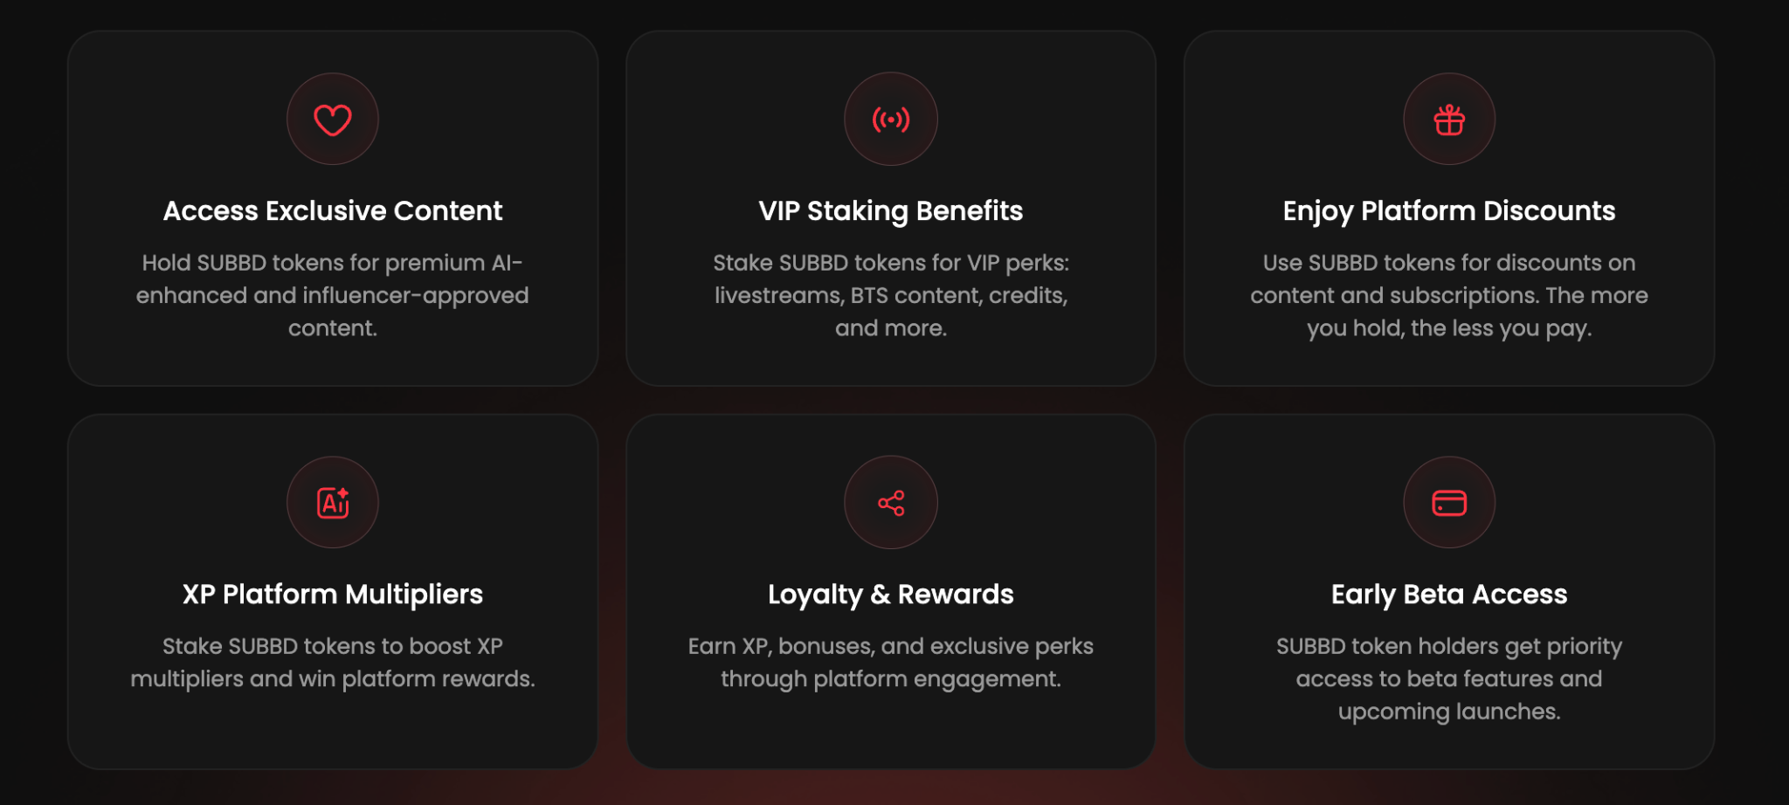Screen dimensions: 1789x805
Task: Select the XP Platform Multipliers heading
Action: tap(333, 595)
